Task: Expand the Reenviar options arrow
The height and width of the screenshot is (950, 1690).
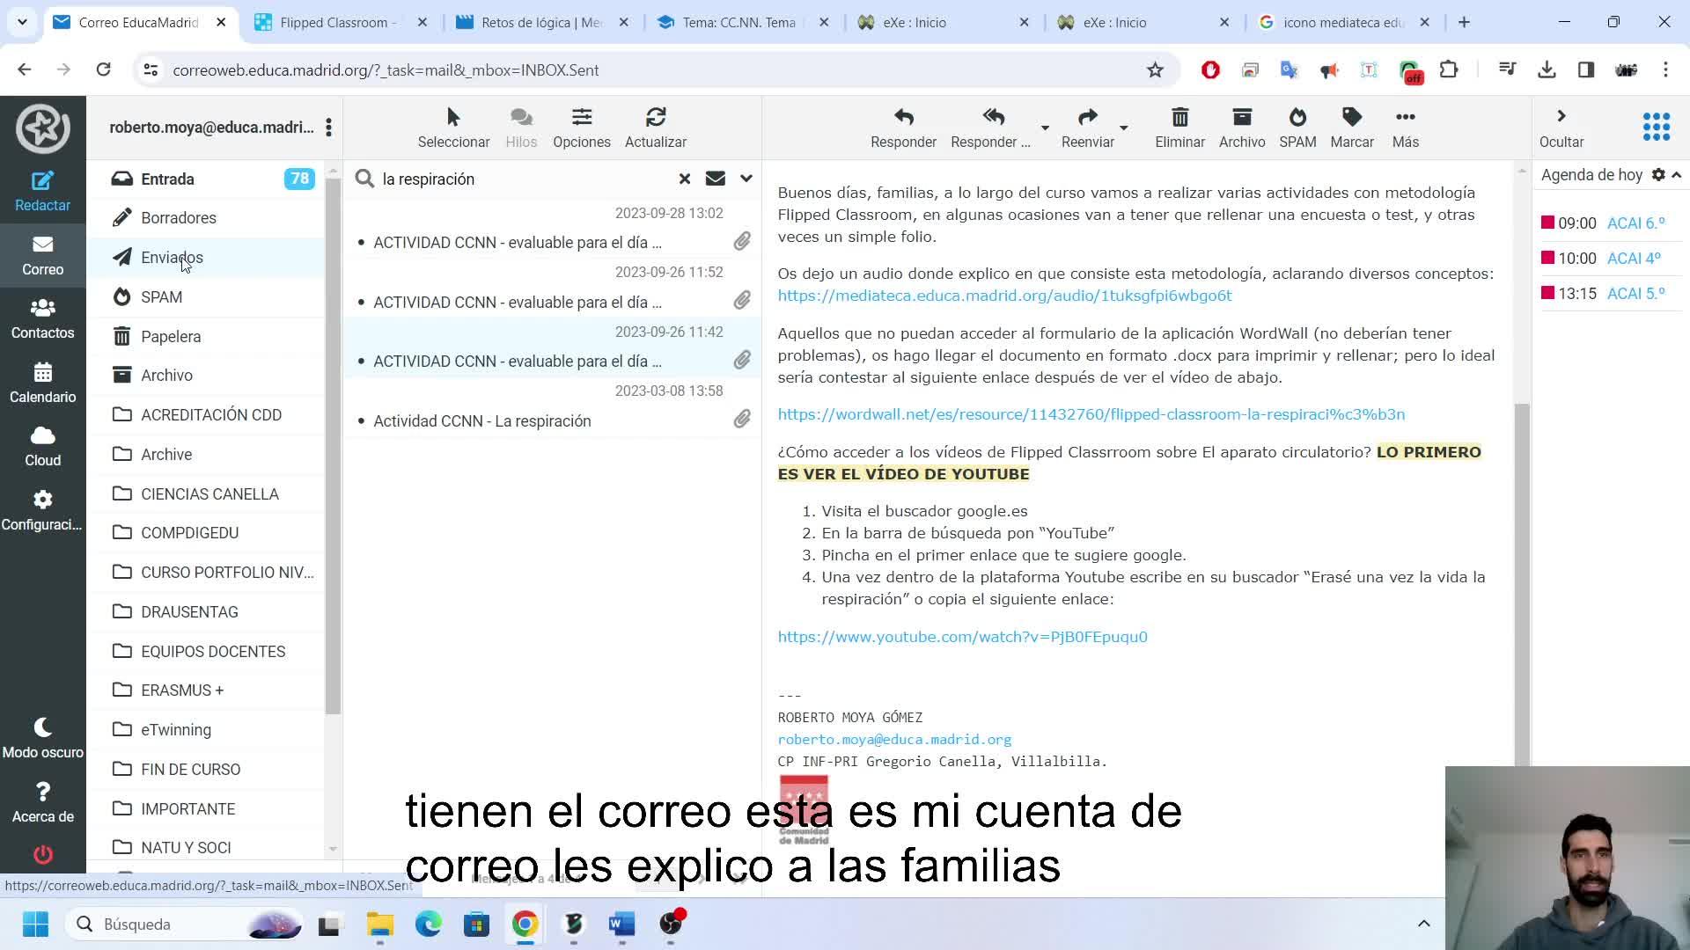Action: (x=1123, y=128)
